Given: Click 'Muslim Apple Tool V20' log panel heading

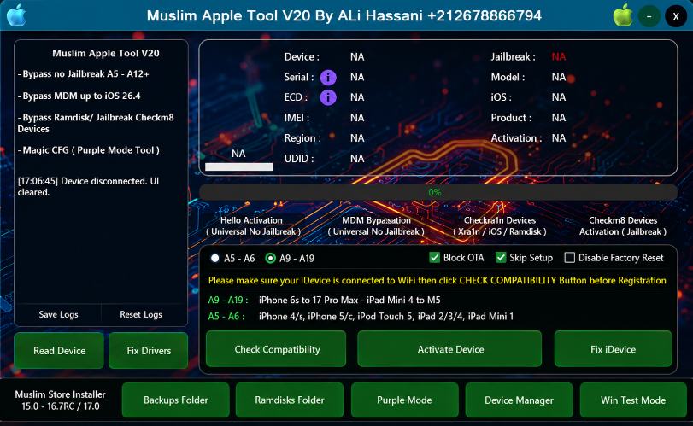Looking at the screenshot, I should pyautogui.click(x=106, y=54).
